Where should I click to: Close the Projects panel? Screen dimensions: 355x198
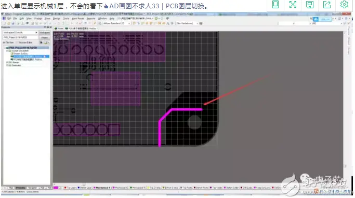coord(50,27)
